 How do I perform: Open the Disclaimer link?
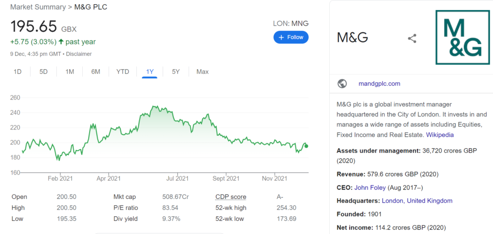(78, 54)
